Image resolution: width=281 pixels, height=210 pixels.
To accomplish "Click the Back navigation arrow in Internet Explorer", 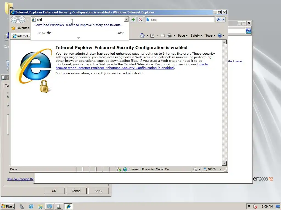I will [x=14, y=19].
